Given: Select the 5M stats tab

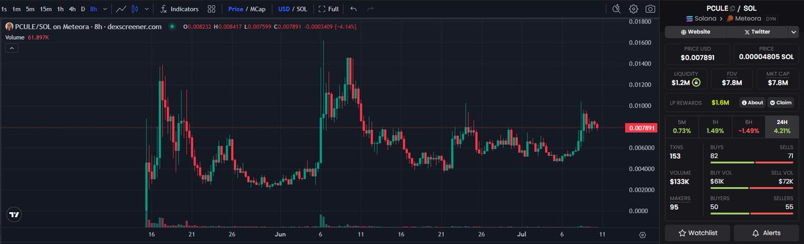Looking at the screenshot, I should tap(681, 127).
